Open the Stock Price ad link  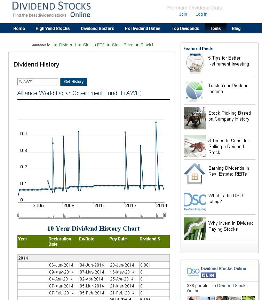pos(122,45)
